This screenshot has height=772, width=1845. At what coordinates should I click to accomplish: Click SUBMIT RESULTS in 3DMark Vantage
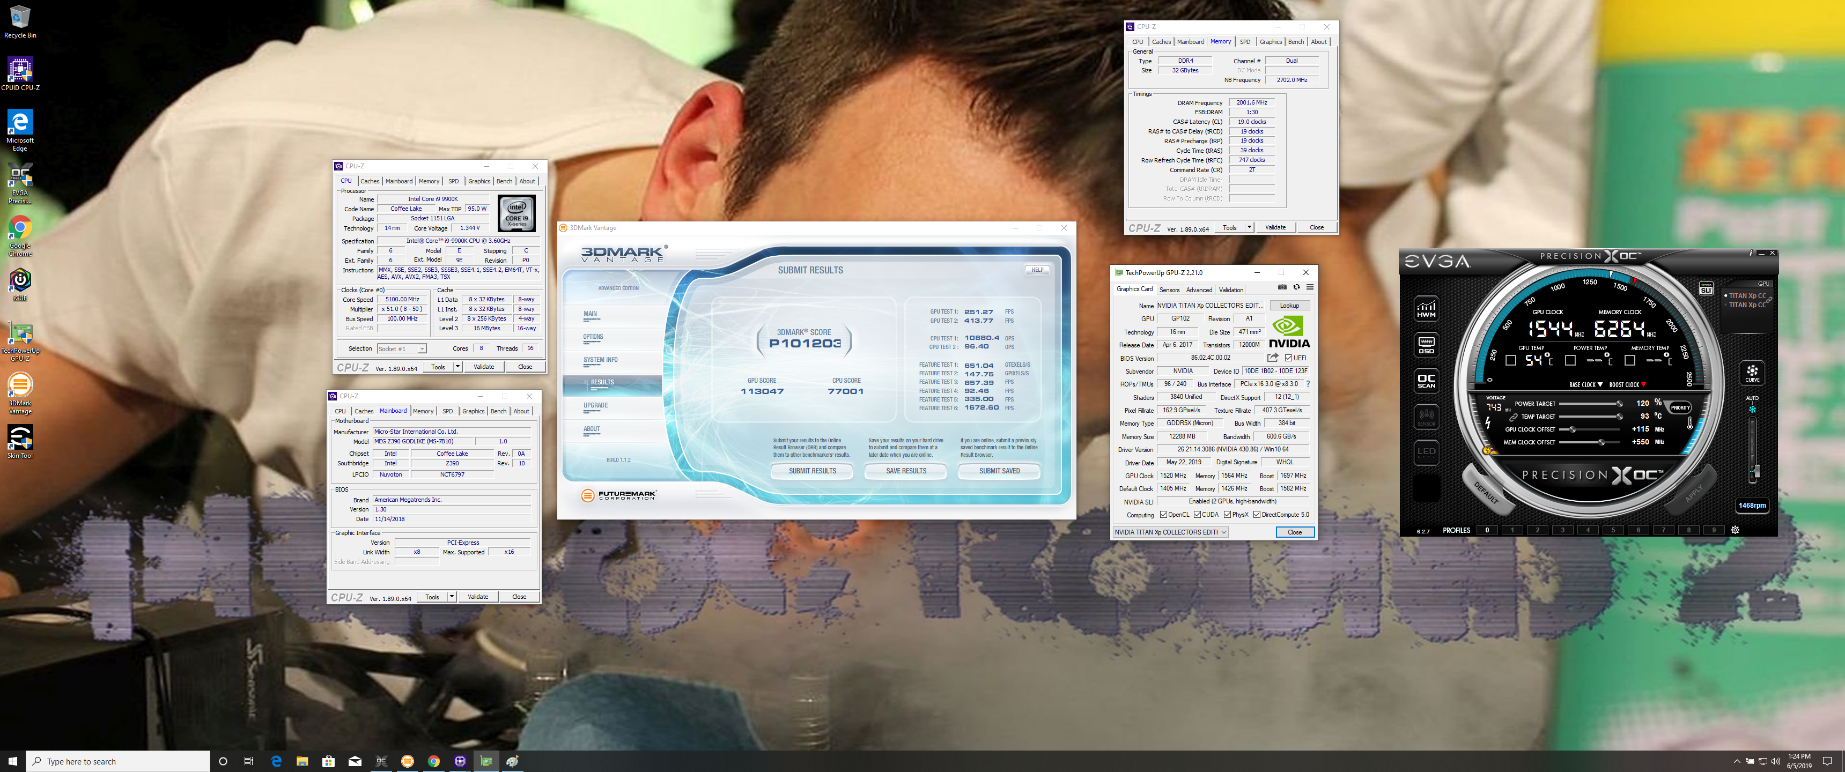812,471
